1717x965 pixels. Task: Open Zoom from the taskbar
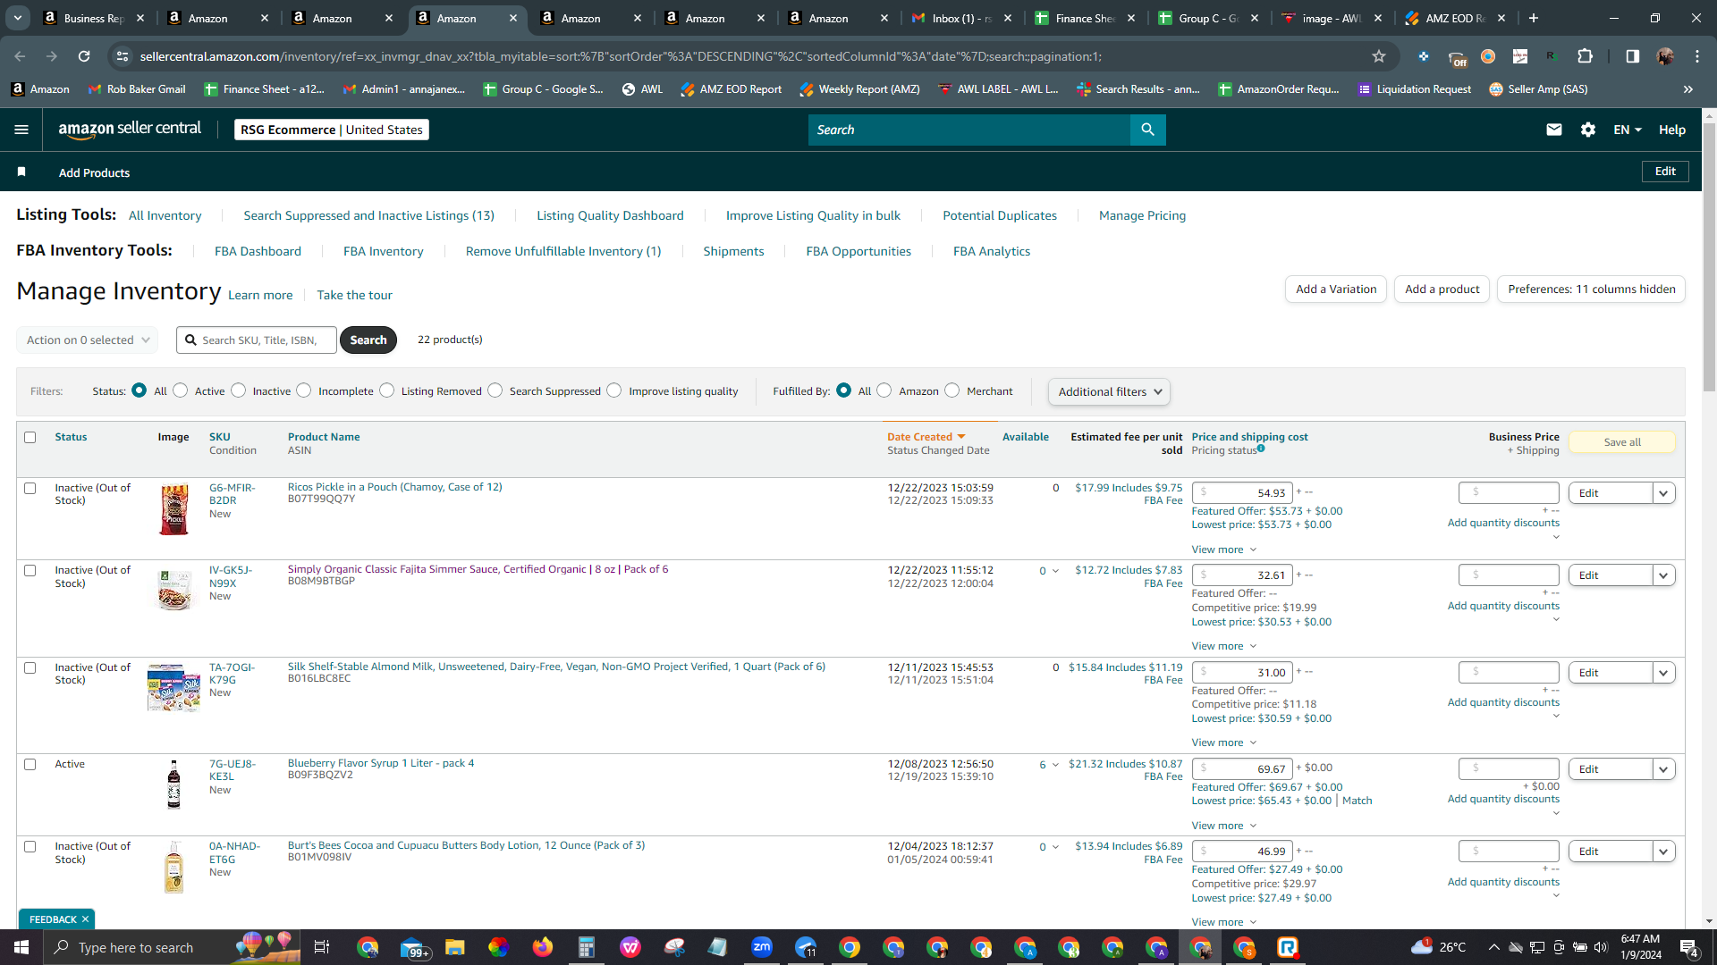coord(762,947)
